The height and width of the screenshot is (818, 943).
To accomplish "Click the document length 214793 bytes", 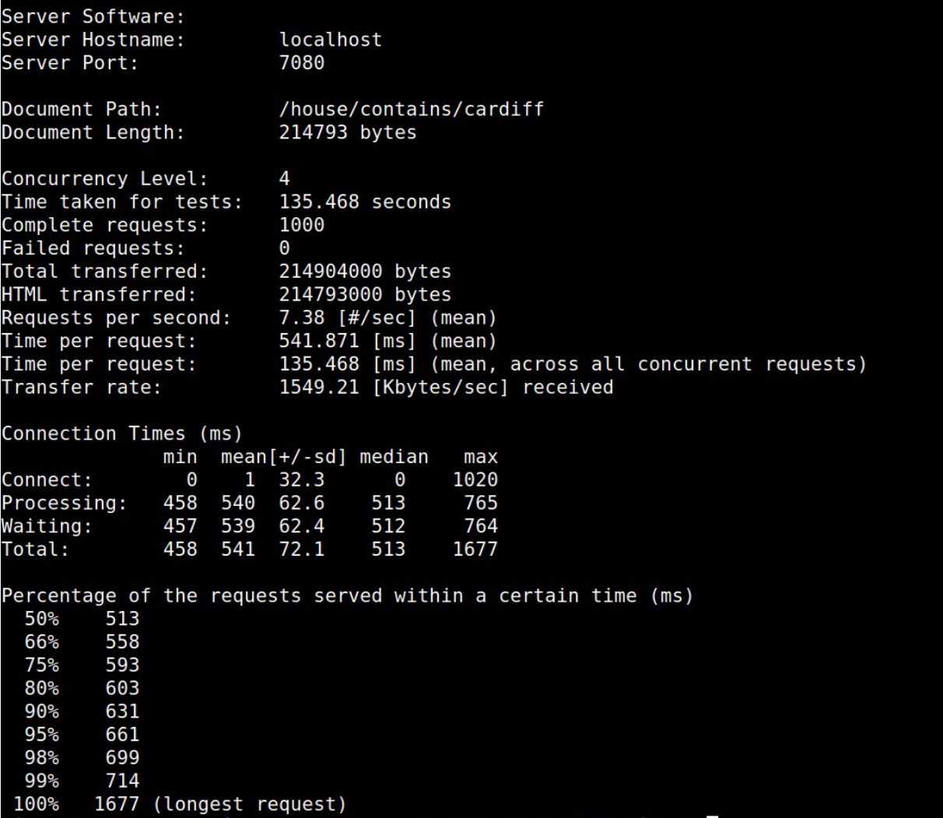I will 348,132.
